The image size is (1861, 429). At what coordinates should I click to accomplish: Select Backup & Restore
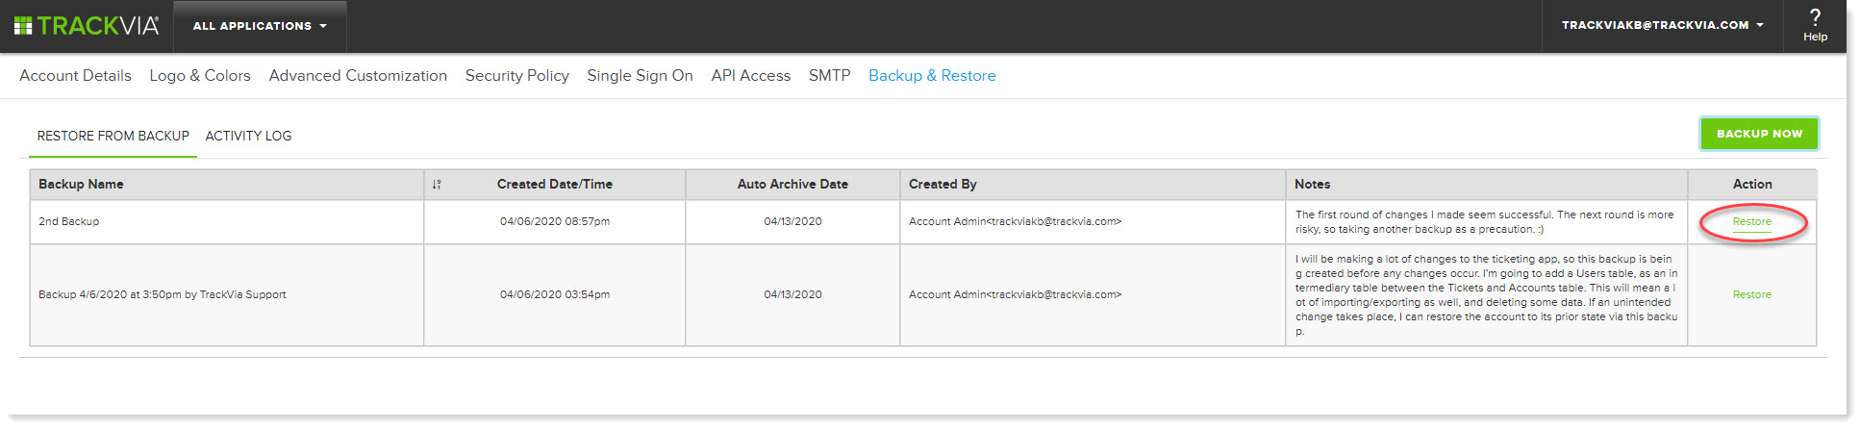(x=932, y=76)
